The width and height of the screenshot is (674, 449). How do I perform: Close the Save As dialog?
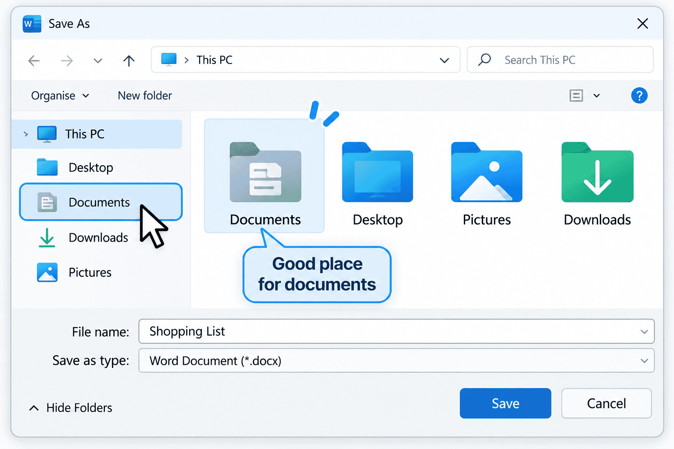pyautogui.click(x=642, y=24)
